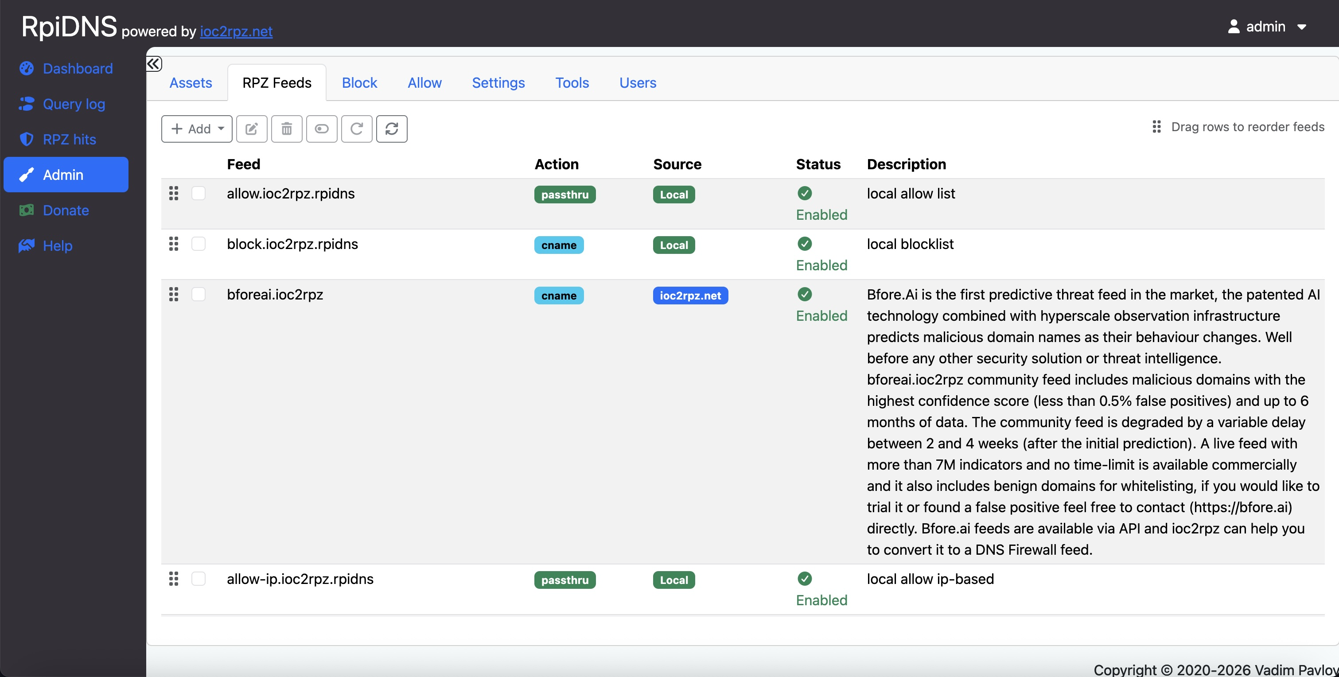
Task: Click the delete feed trash icon
Action: click(x=286, y=129)
